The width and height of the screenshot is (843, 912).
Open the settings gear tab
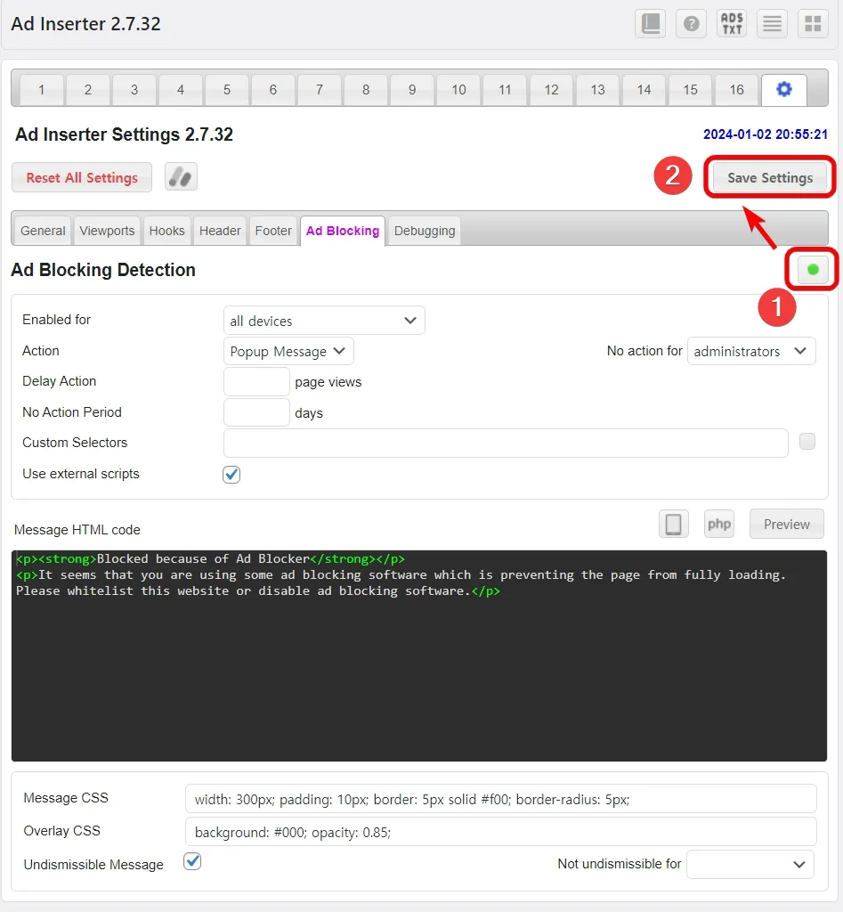click(x=784, y=90)
